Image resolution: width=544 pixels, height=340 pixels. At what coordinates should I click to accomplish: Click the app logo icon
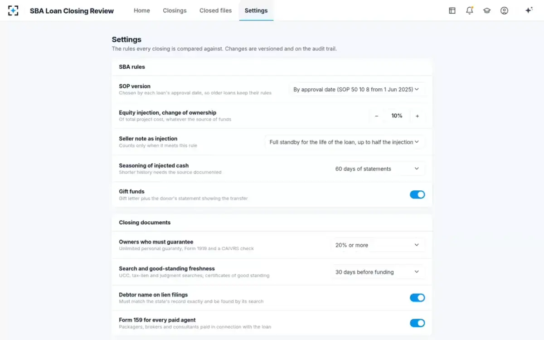point(13,10)
